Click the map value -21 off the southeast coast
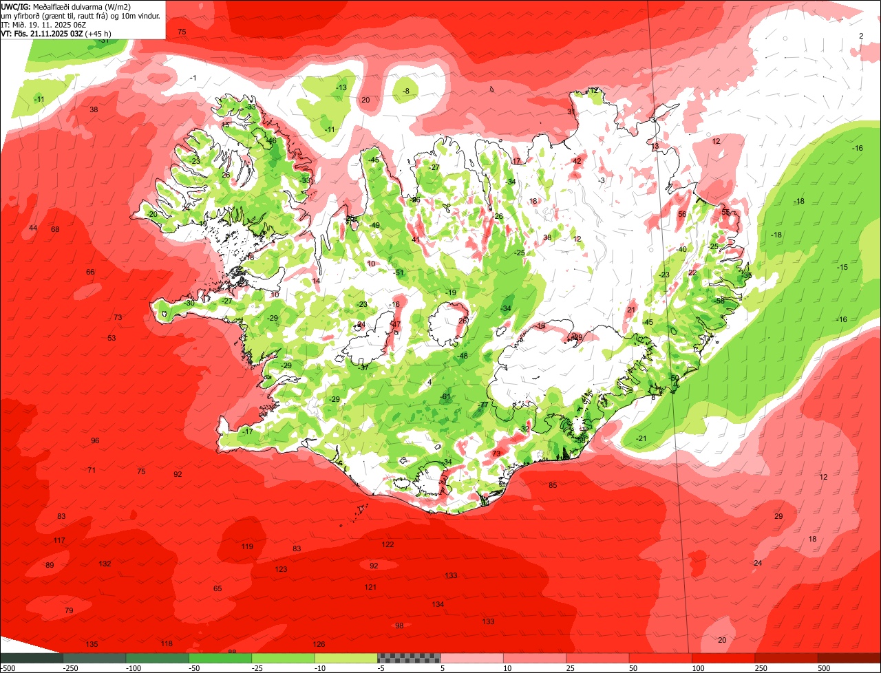The image size is (881, 673). coord(641,438)
